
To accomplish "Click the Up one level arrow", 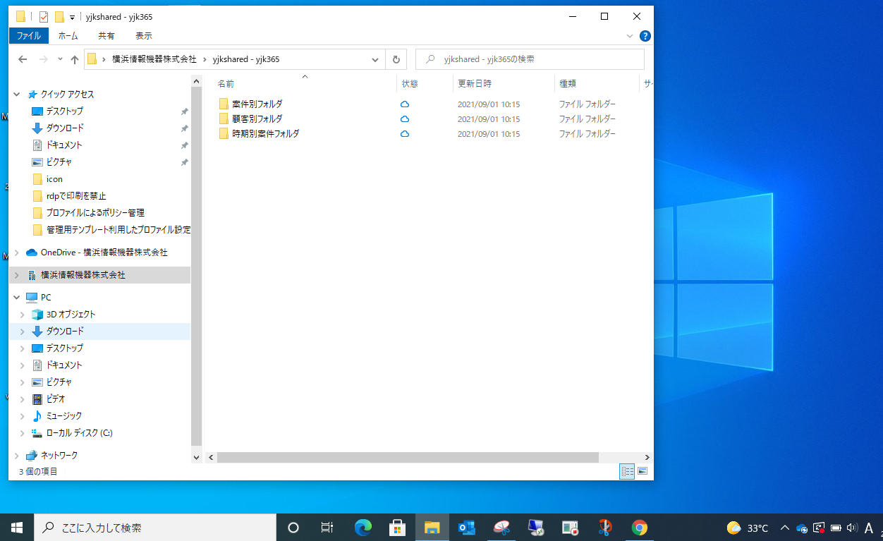I will (x=75, y=60).
